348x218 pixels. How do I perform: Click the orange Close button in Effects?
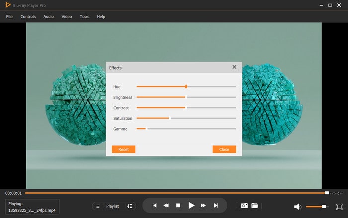coord(224,149)
